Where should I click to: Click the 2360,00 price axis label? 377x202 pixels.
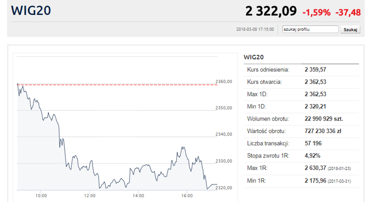pyautogui.click(x=224, y=82)
